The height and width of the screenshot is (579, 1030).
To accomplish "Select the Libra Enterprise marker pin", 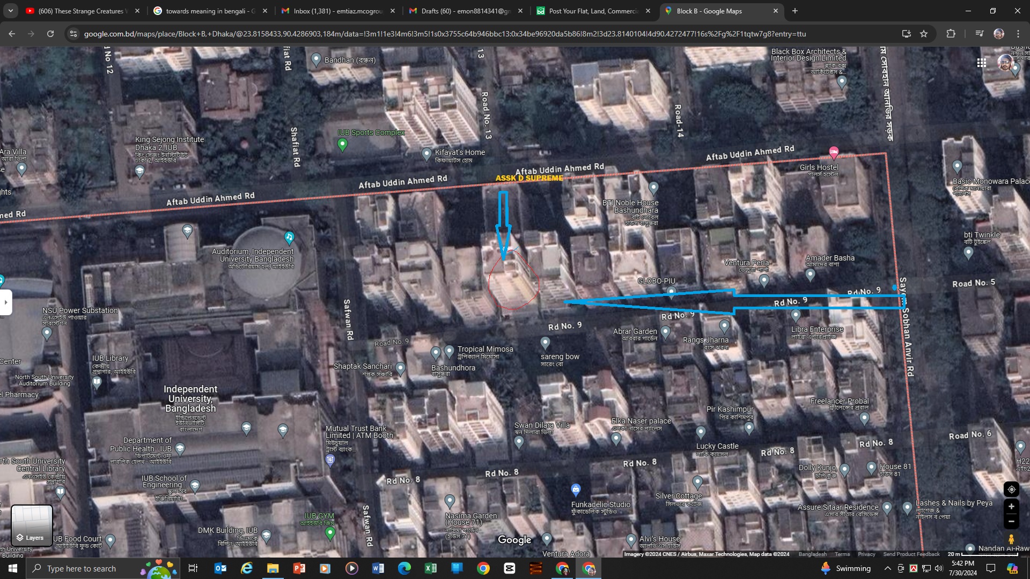I will tap(796, 315).
